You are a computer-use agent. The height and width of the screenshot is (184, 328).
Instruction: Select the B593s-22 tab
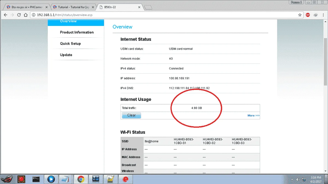click(119, 7)
